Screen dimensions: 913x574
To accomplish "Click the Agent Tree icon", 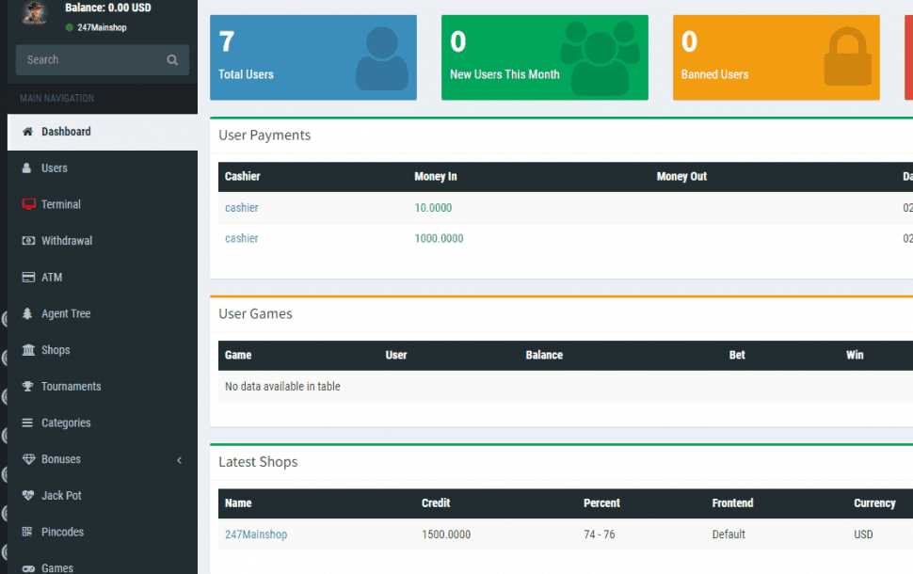I will [x=27, y=313].
